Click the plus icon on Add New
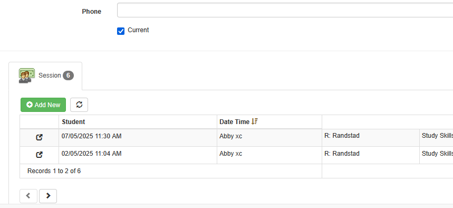Image resolution: width=453 pixels, height=208 pixels. (x=30, y=105)
